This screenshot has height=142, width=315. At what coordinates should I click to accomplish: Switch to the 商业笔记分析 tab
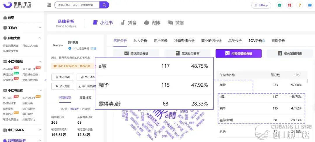tap(211, 41)
